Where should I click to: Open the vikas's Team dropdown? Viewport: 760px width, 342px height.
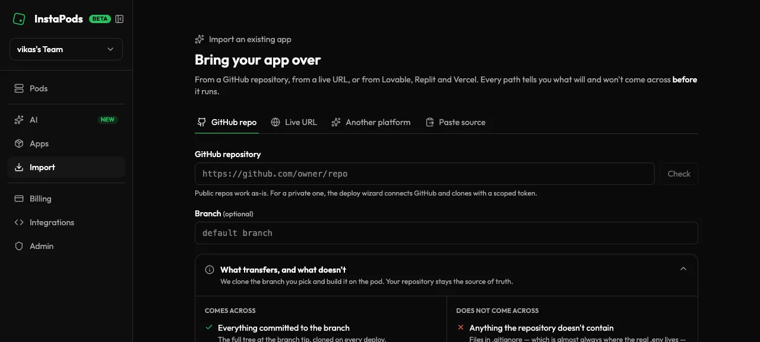click(66, 49)
